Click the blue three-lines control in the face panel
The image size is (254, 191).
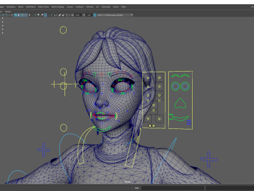(x=189, y=123)
